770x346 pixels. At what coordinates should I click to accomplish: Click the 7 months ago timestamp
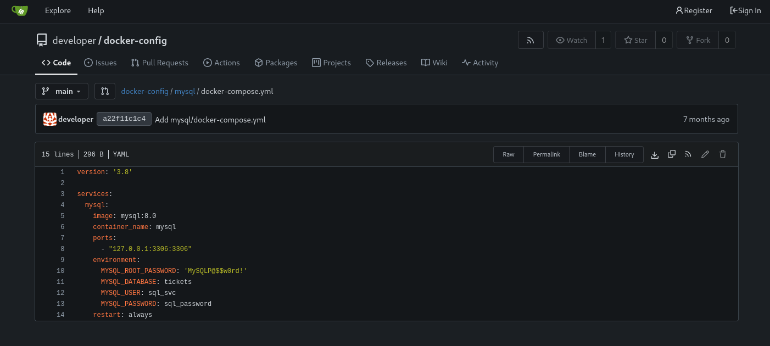[x=706, y=119]
